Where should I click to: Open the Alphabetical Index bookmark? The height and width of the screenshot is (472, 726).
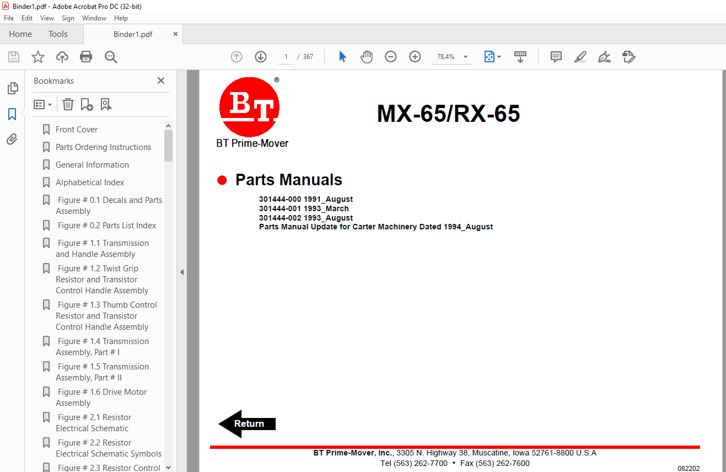pyautogui.click(x=90, y=183)
